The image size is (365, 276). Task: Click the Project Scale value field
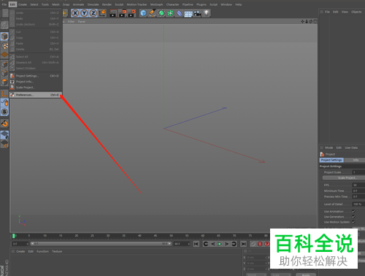click(x=358, y=172)
